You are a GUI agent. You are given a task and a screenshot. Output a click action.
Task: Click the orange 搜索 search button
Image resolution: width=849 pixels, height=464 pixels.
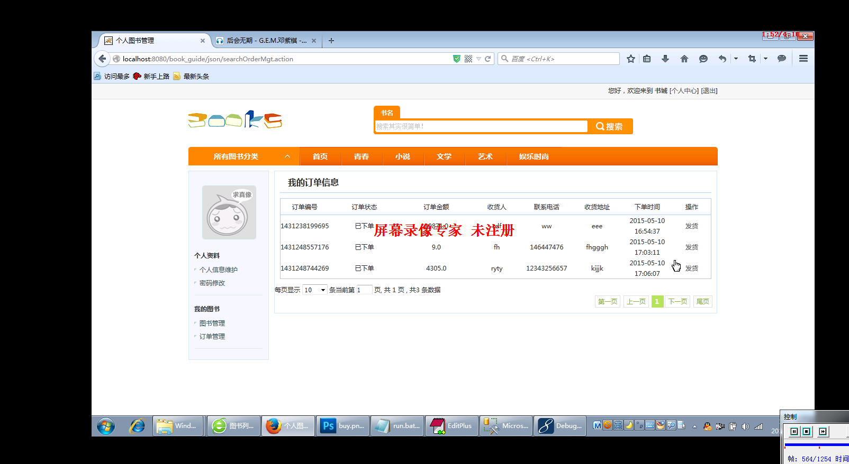[x=610, y=126]
